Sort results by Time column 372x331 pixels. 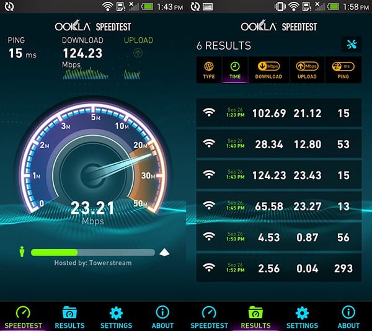[x=235, y=70]
